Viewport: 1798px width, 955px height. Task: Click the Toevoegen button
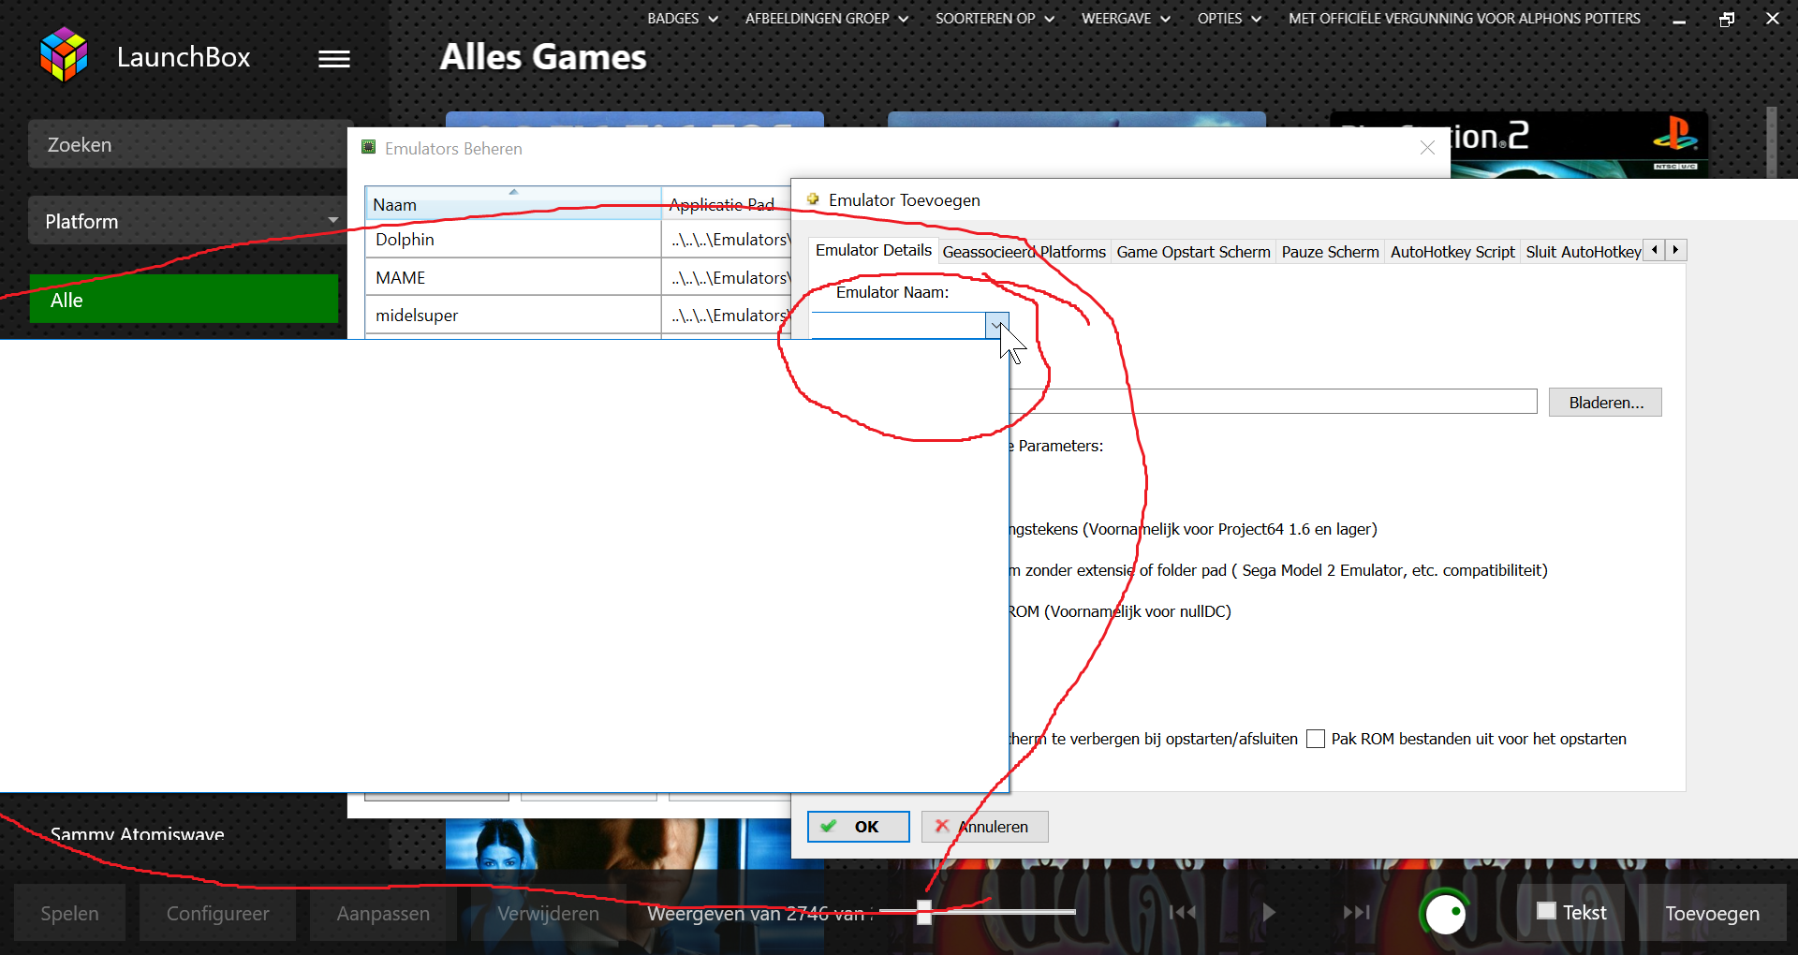(1712, 913)
